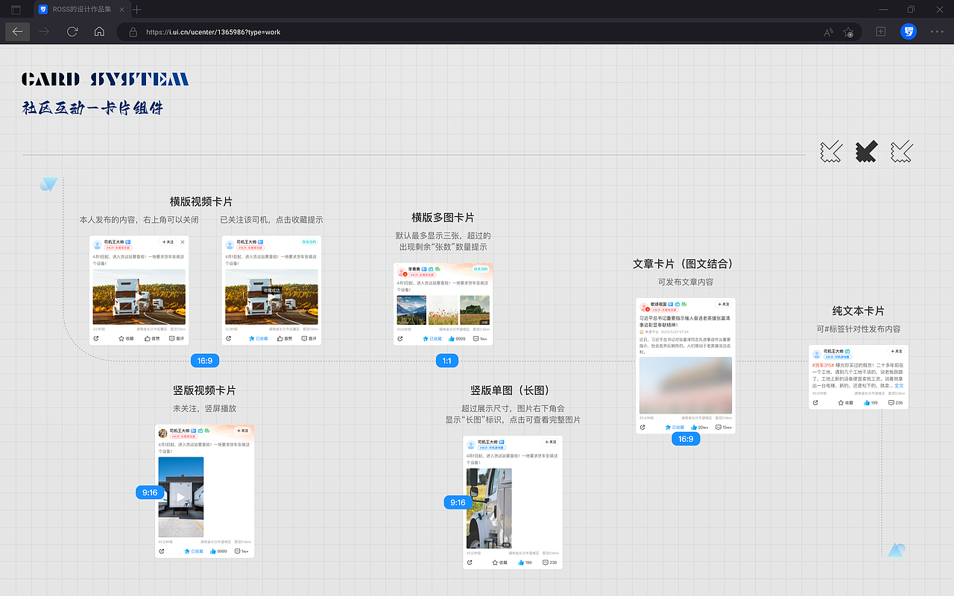Tap 首评 on the second horizontal video card
Screen dimensions: 954x596
coord(309,338)
